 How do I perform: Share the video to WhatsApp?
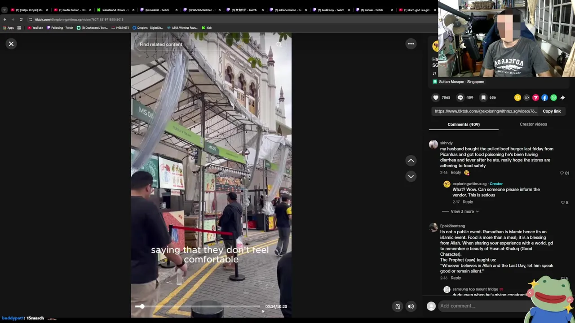point(553,97)
